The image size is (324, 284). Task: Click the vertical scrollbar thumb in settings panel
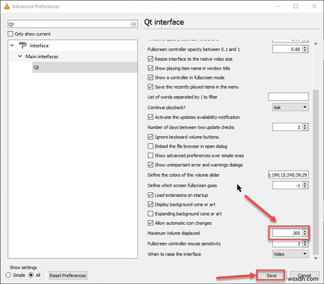click(316, 172)
